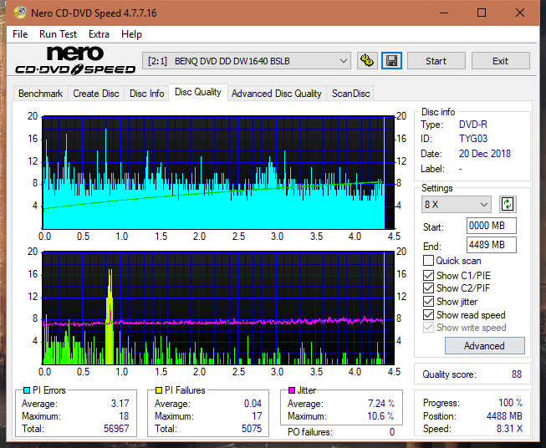Image resolution: width=546 pixels, height=448 pixels.
Task: Toggle Show C1/PIE checkbox
Action: click(428, 275)
